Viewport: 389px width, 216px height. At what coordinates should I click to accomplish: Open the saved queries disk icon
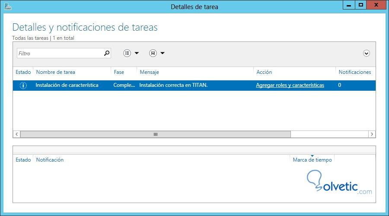153,53
